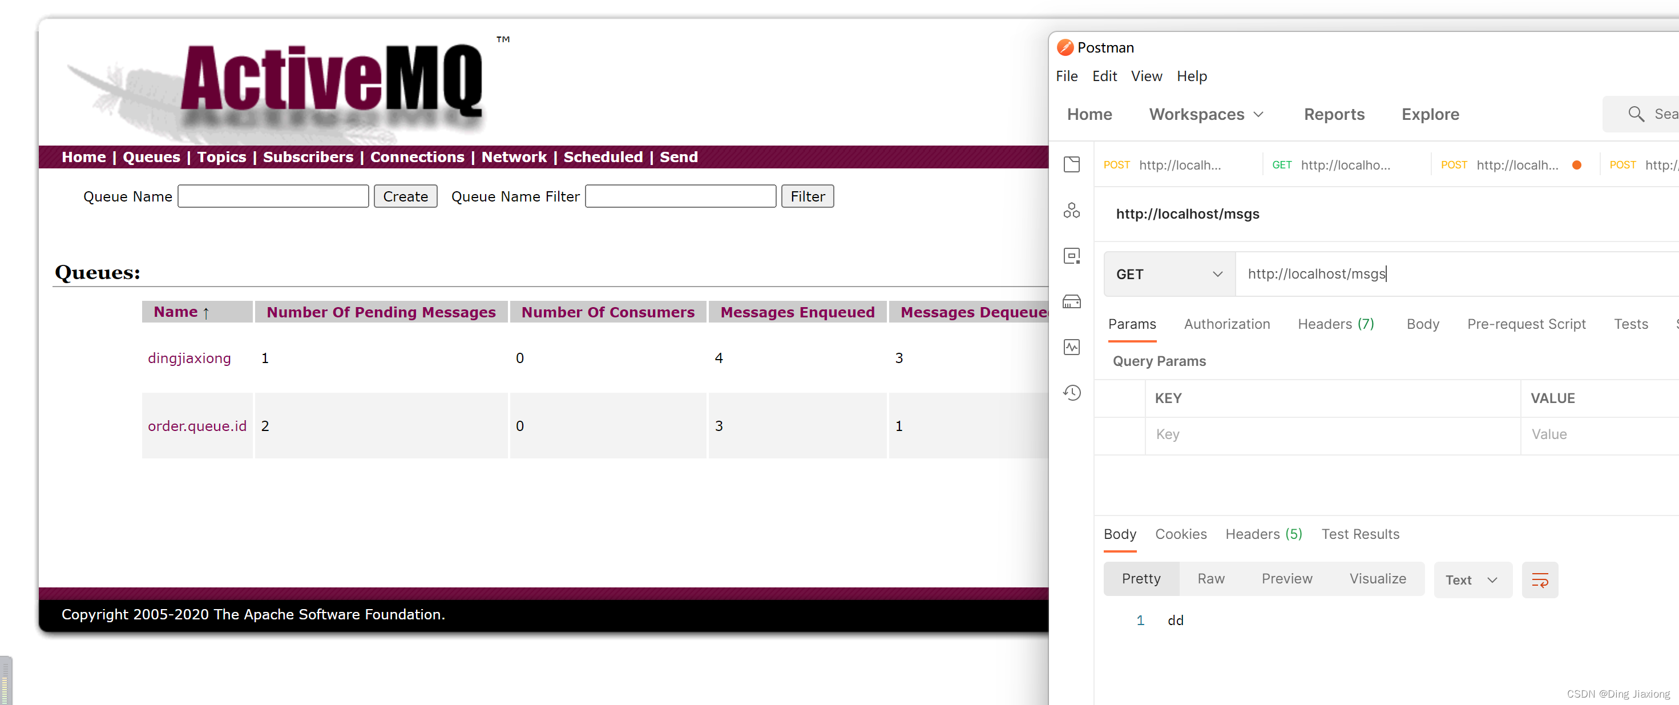This screenshot has height=705, width=1679.
Task: Switch to request Headers (7) tab
Action: coord(1335,324)
